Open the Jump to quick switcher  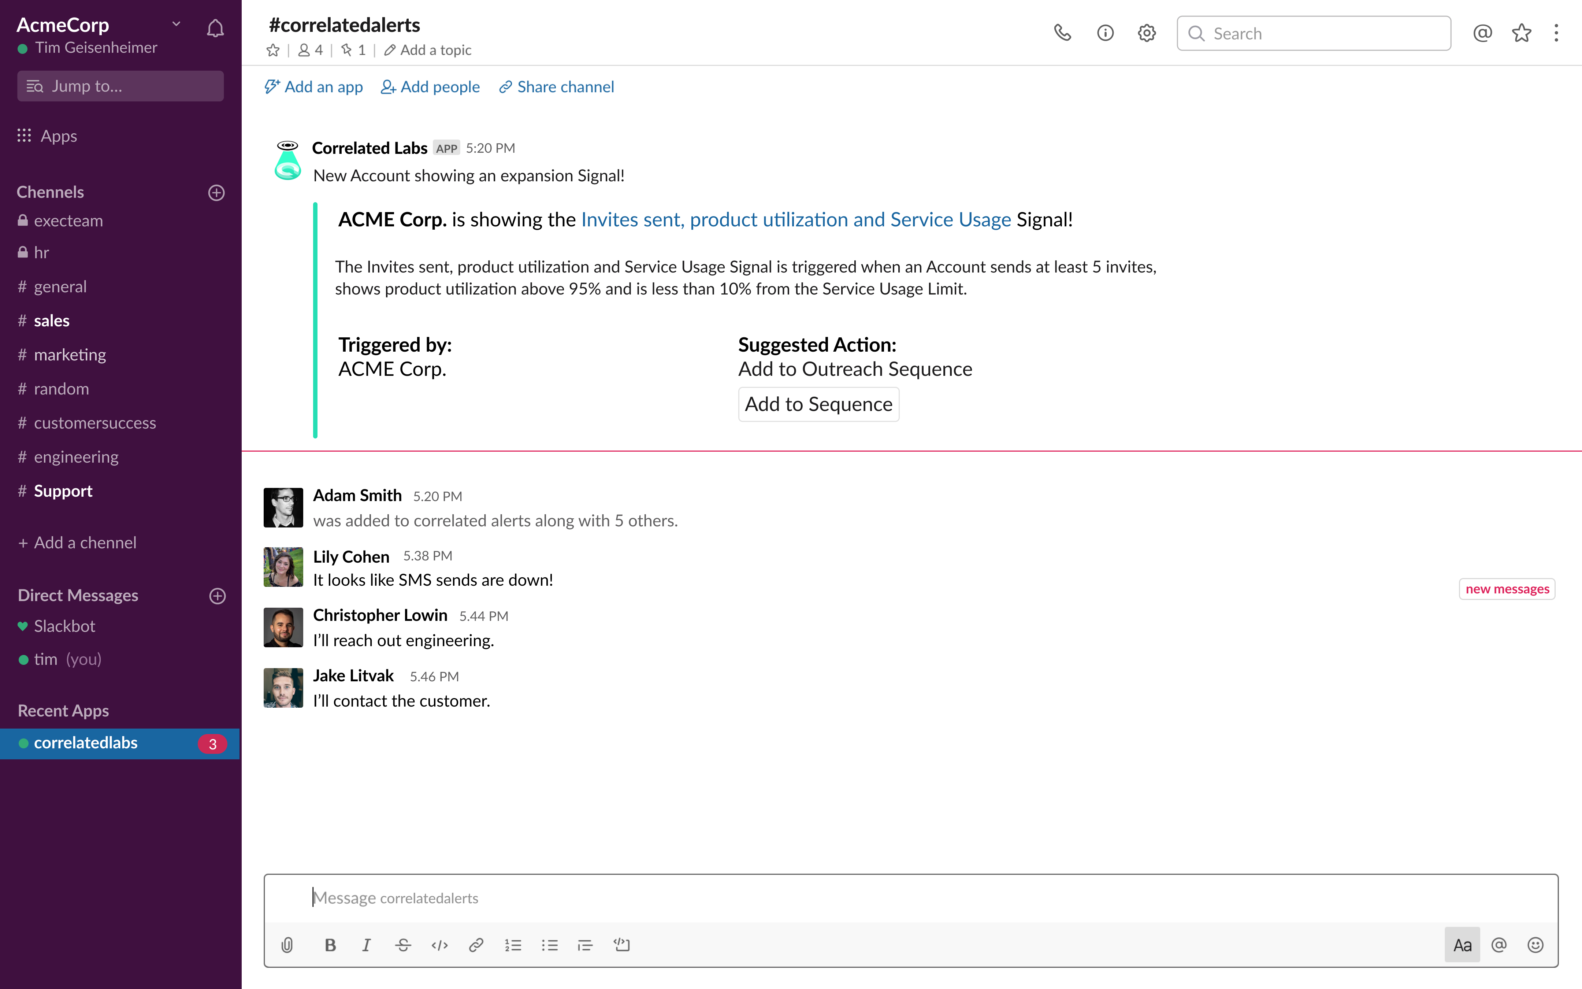120,86
